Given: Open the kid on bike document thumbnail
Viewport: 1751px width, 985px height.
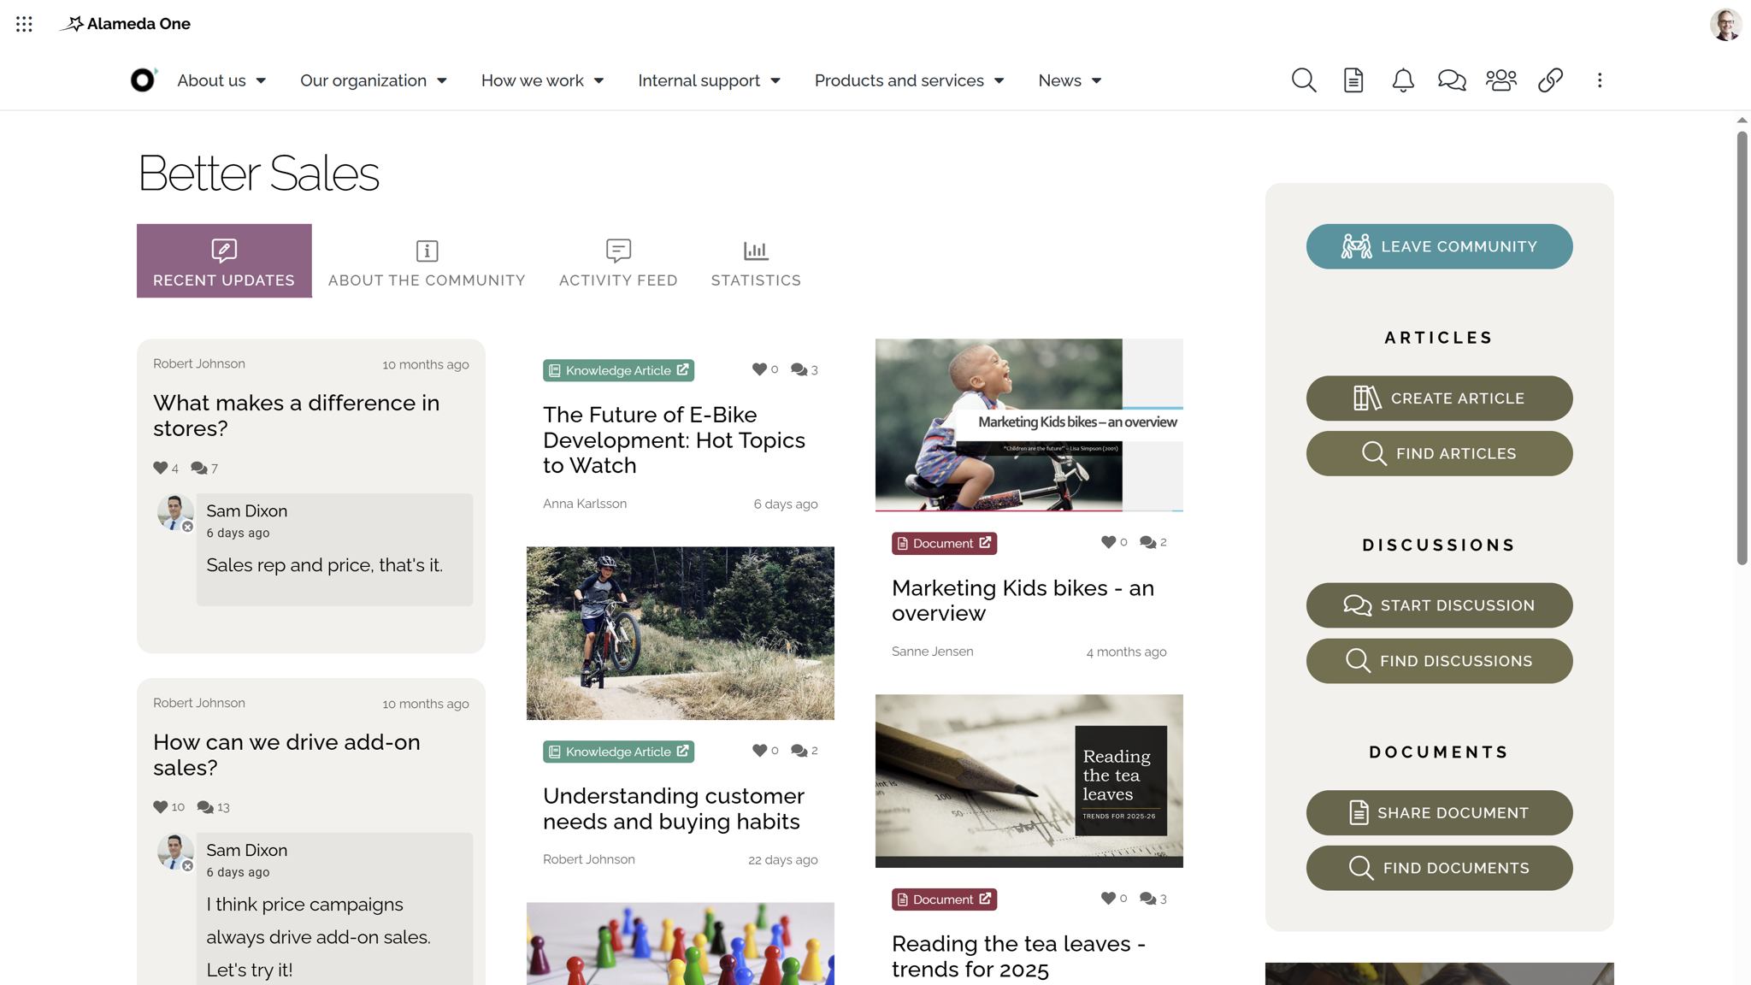Looking at the screenshot, I should click(1029, 425).
